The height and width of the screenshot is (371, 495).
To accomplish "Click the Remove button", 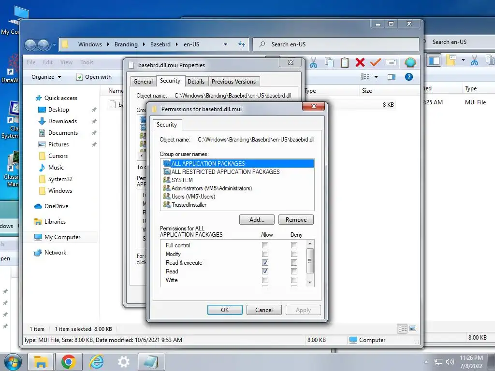I will pyautogui.click(x=296, y=220).
